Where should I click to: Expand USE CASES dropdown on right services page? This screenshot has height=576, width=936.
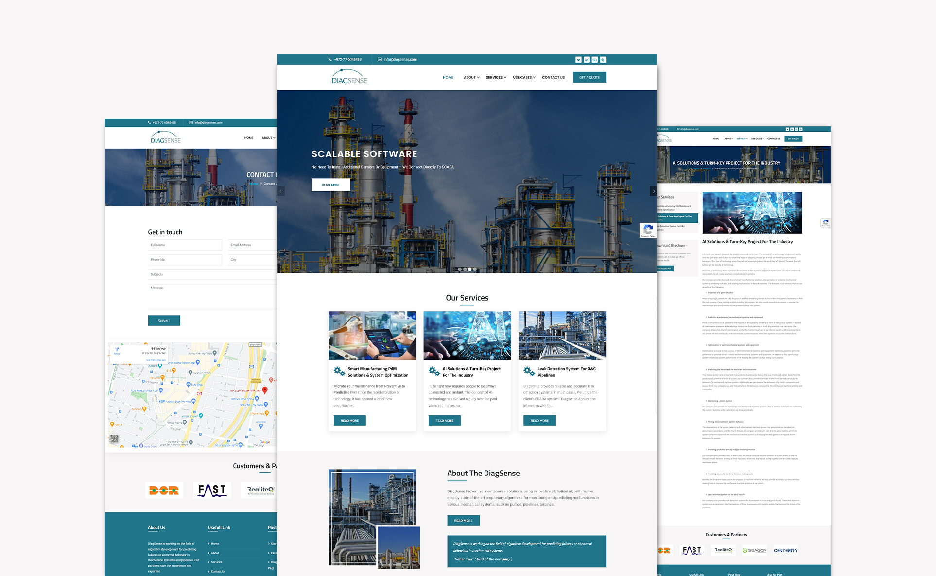pyautogui.click(x=758, y=139)
